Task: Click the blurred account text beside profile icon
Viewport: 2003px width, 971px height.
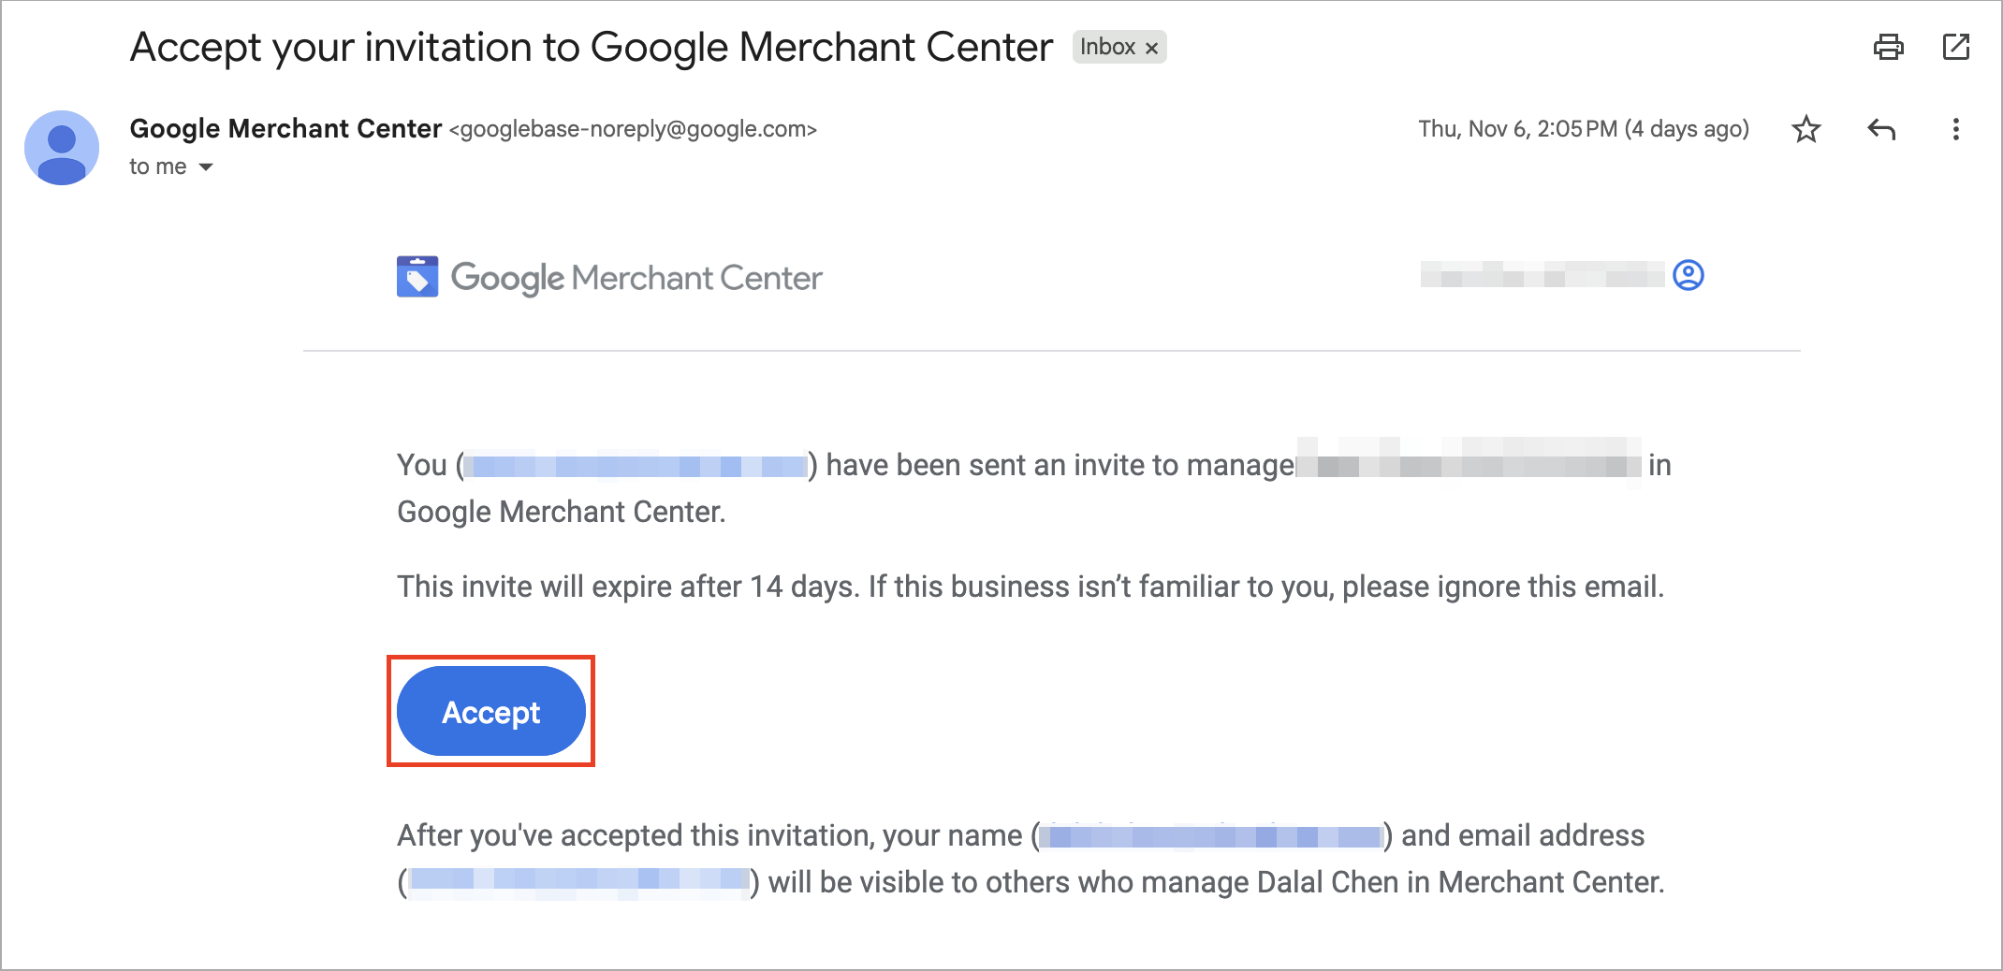Action: tap(1542, 275)
